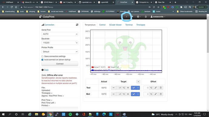
Task: Open notifications bell in OctoPrint navbar
Action: 146,17
